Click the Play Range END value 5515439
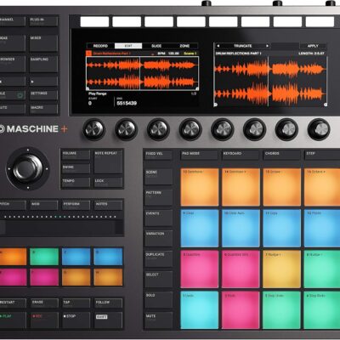The height and width of the screenshot is (340, 340). tap(127, 103)
